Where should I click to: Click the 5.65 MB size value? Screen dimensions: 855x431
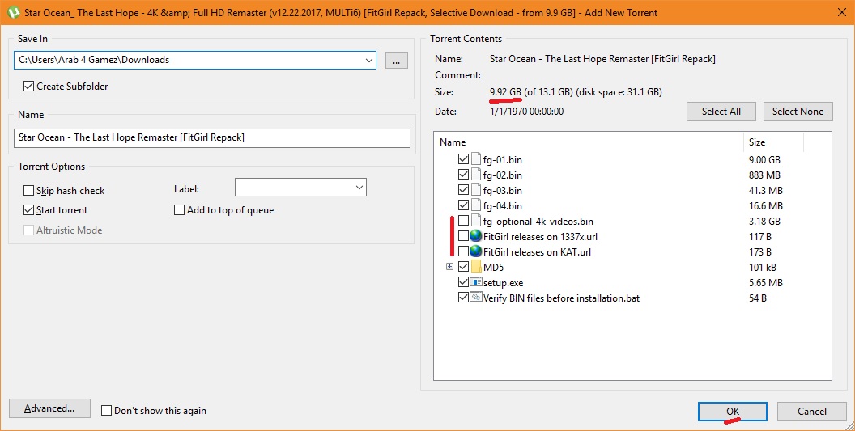[766, 283]
